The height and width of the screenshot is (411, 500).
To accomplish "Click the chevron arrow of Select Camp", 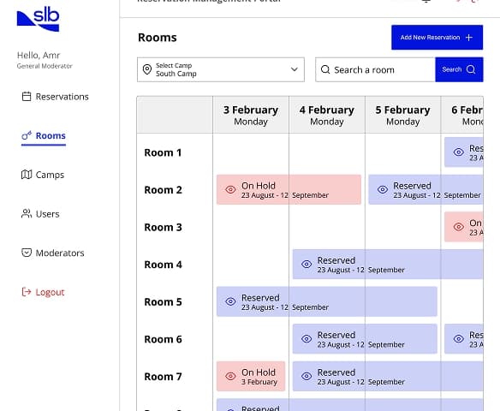I will pyautogui.click(x=295, y=69).
